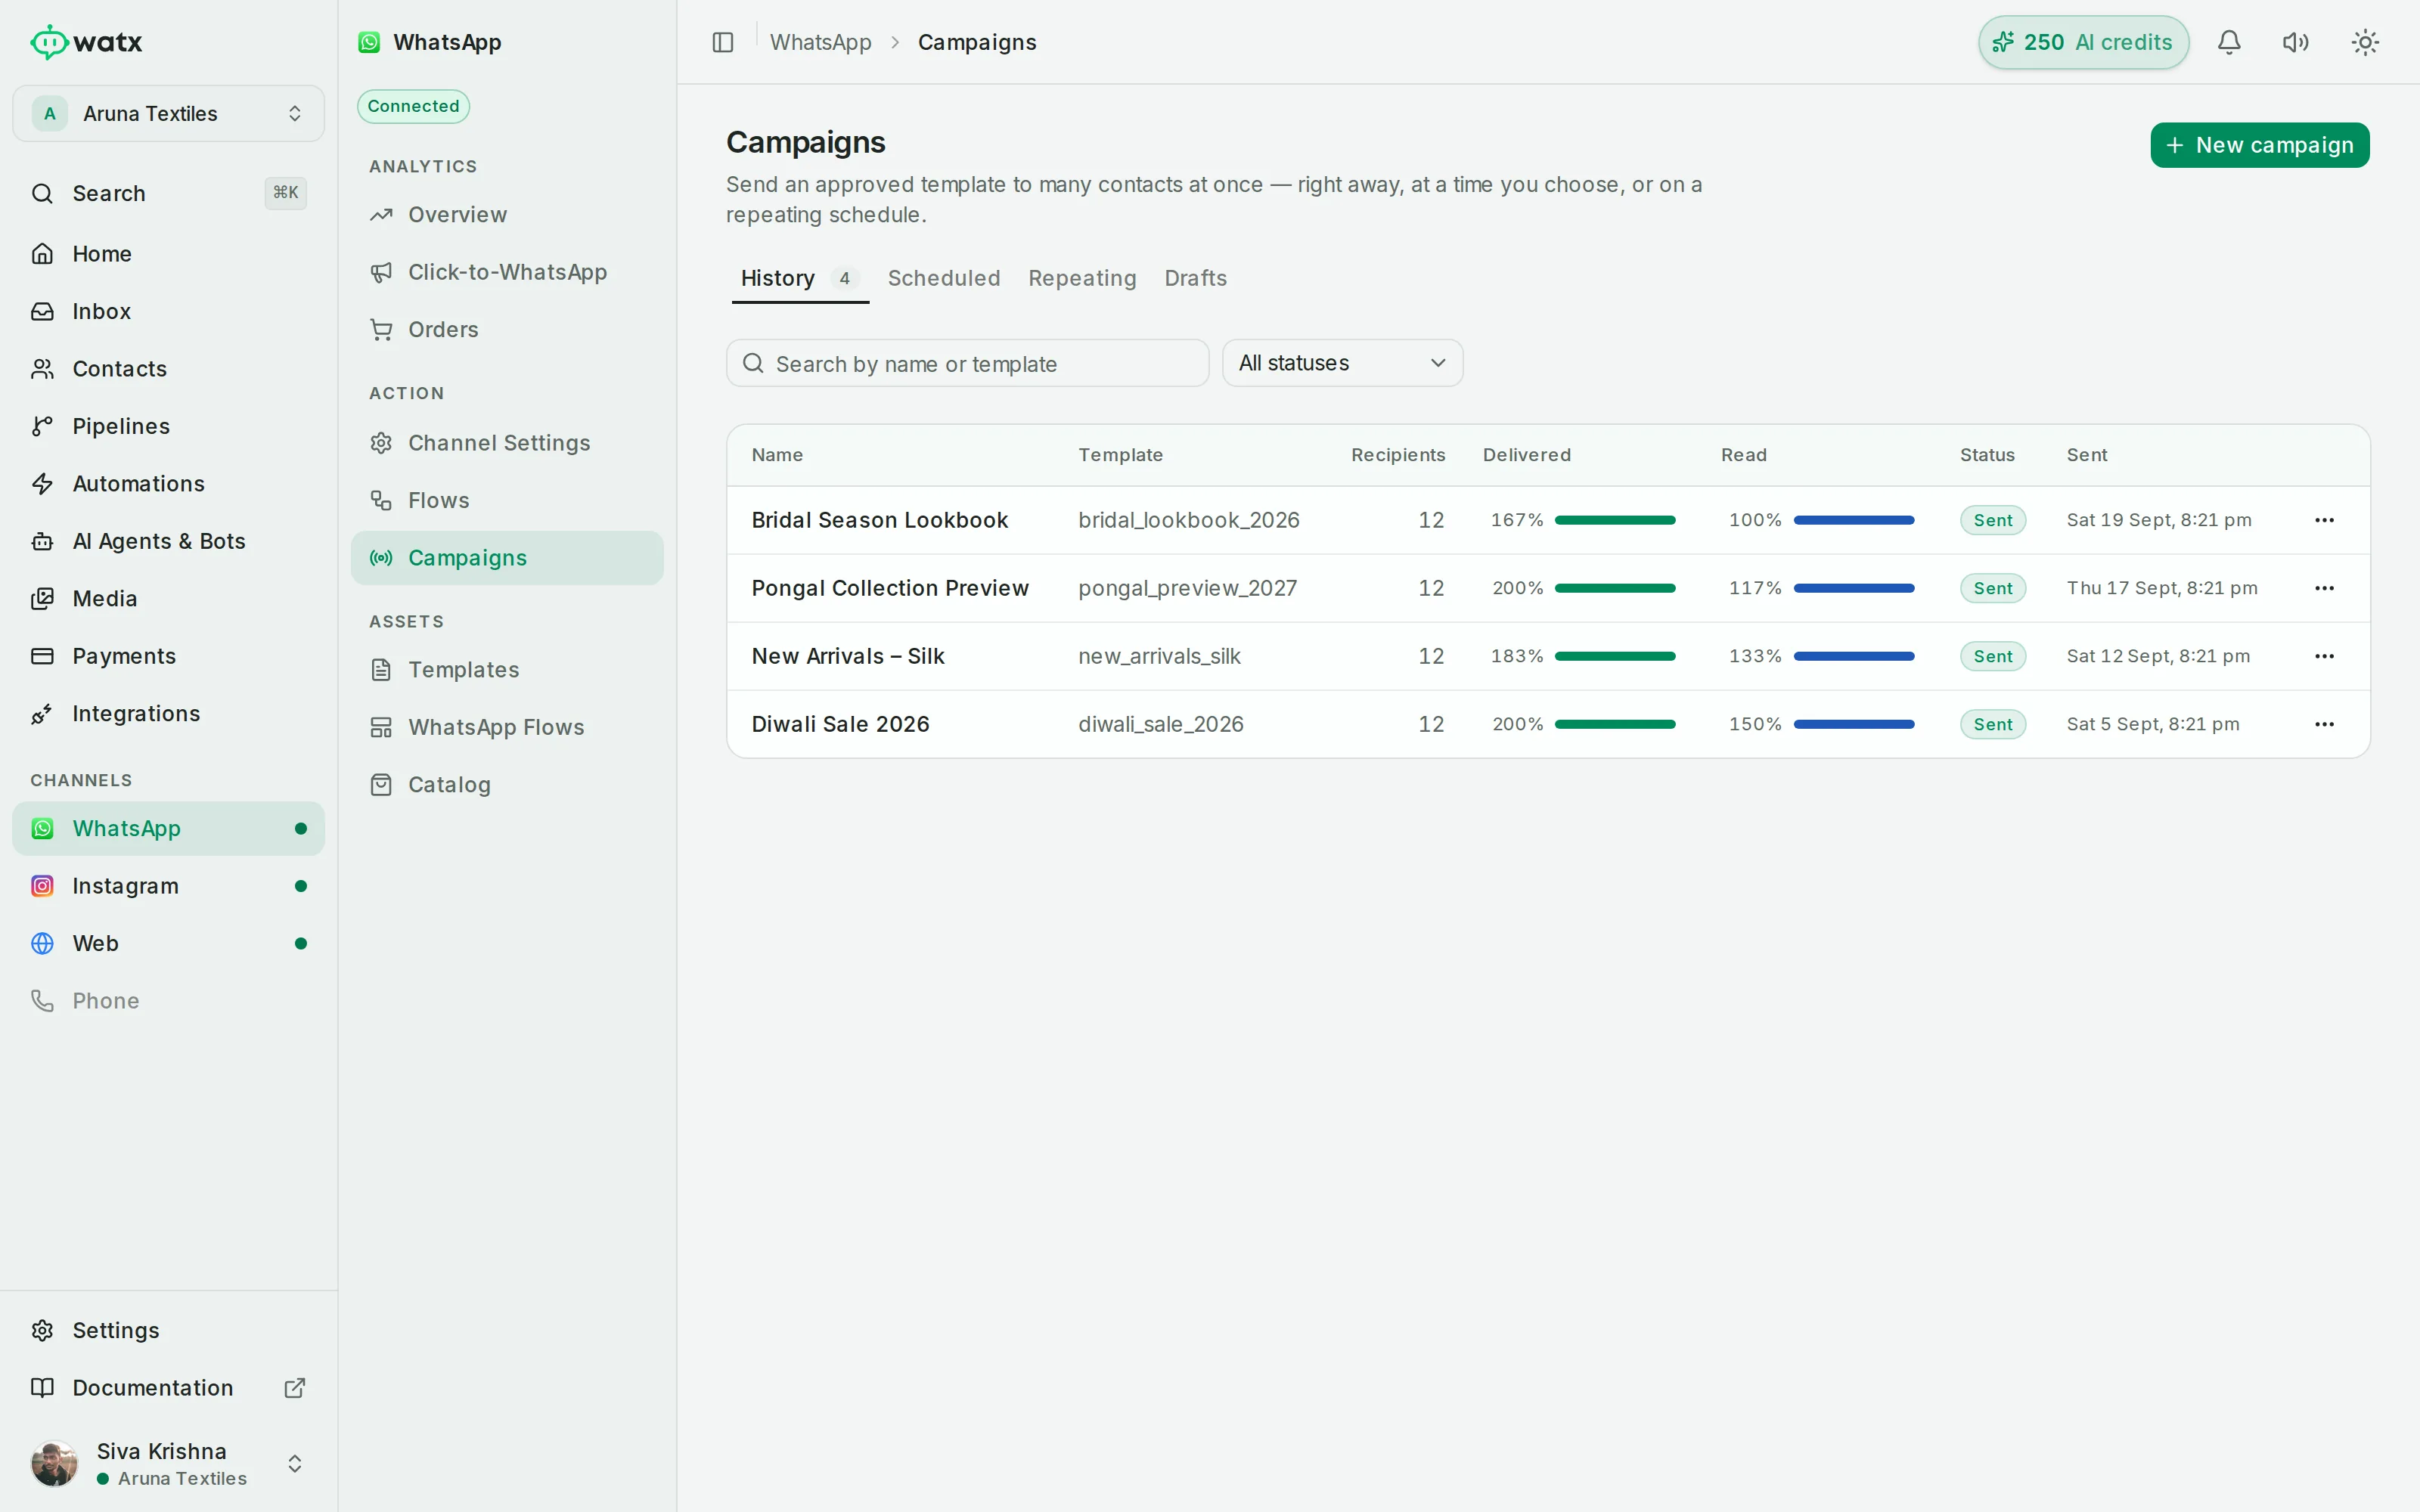Select the Instagram channel
The height and width of the screenshot is (1512, 2420).
pos(168,886)
